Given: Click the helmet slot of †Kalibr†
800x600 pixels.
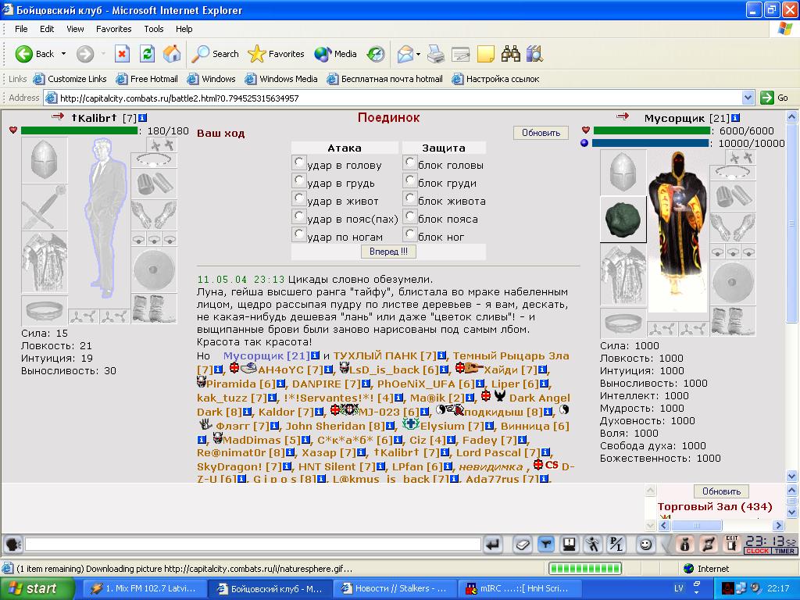Looking at the screenshot, I should click(45, 160).
